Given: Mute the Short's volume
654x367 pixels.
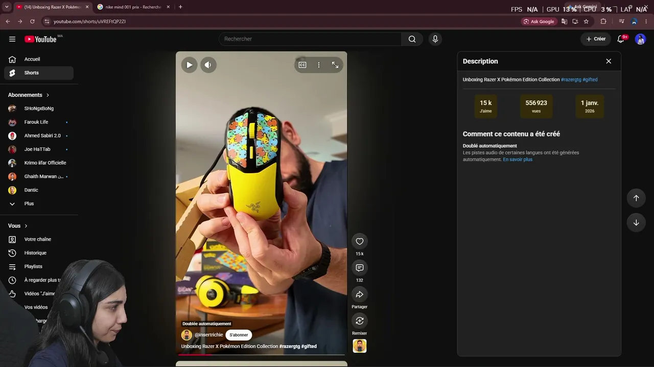Looking at the screenshot, I should click(x=208, y=65).
